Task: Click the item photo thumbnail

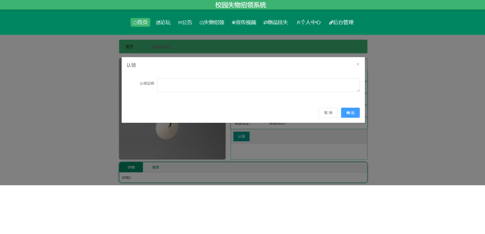Action: (x=172, y=140)
